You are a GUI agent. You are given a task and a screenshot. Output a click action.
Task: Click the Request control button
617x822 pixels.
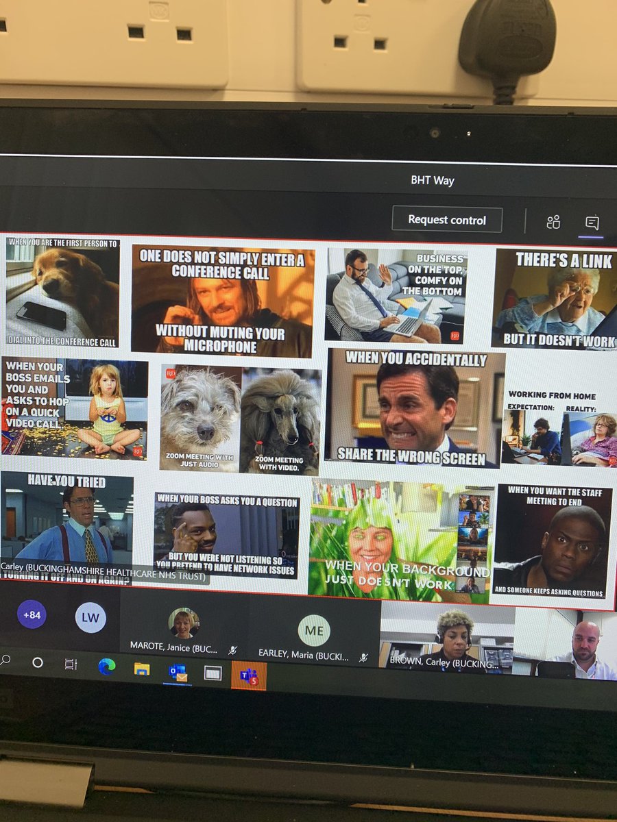pos(447,220)
